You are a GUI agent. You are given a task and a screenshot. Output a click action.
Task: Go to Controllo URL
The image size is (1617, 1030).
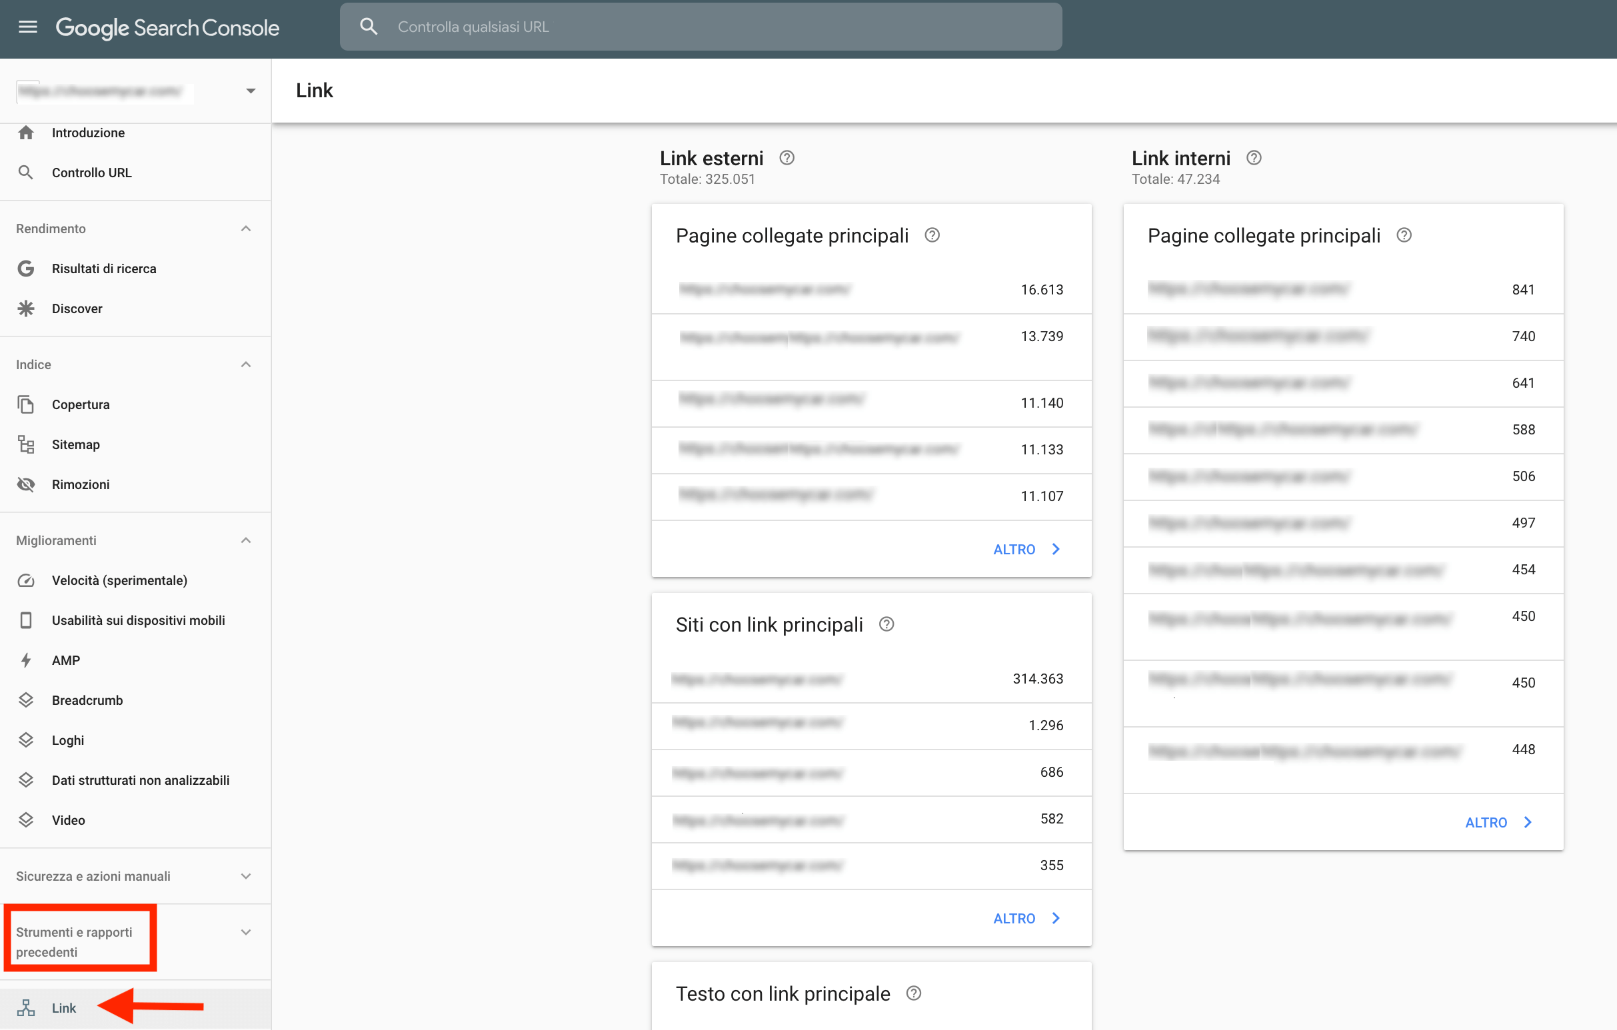tap(92, 173)
